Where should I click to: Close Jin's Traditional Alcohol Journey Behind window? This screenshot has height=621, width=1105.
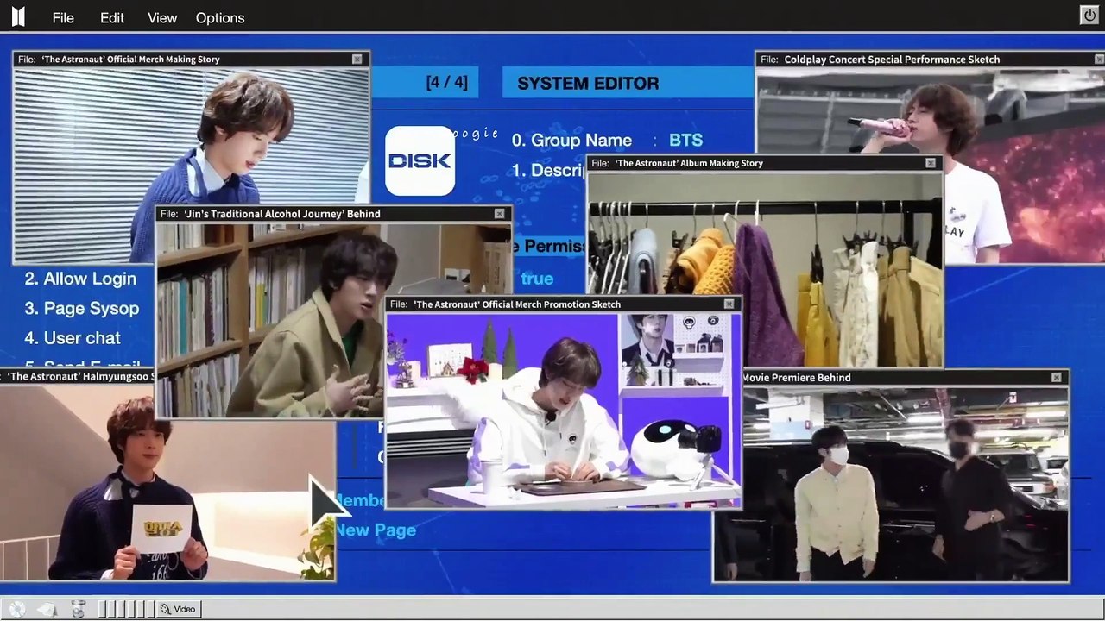click(499, 213)
